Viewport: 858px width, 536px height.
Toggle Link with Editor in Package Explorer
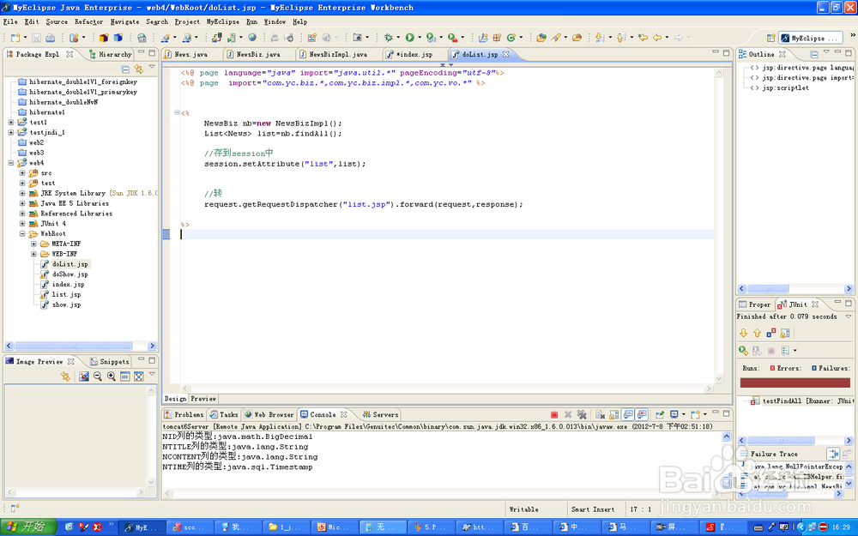click(x=139, y=69)
